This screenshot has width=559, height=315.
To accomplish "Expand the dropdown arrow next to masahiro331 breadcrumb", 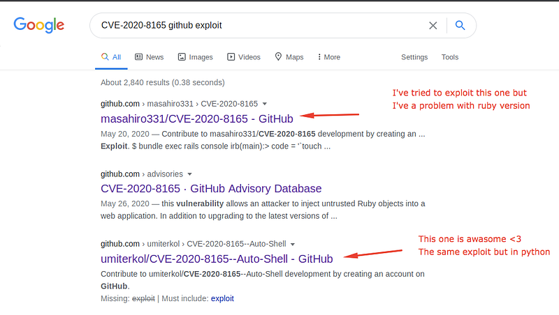I will coord(265,104).
